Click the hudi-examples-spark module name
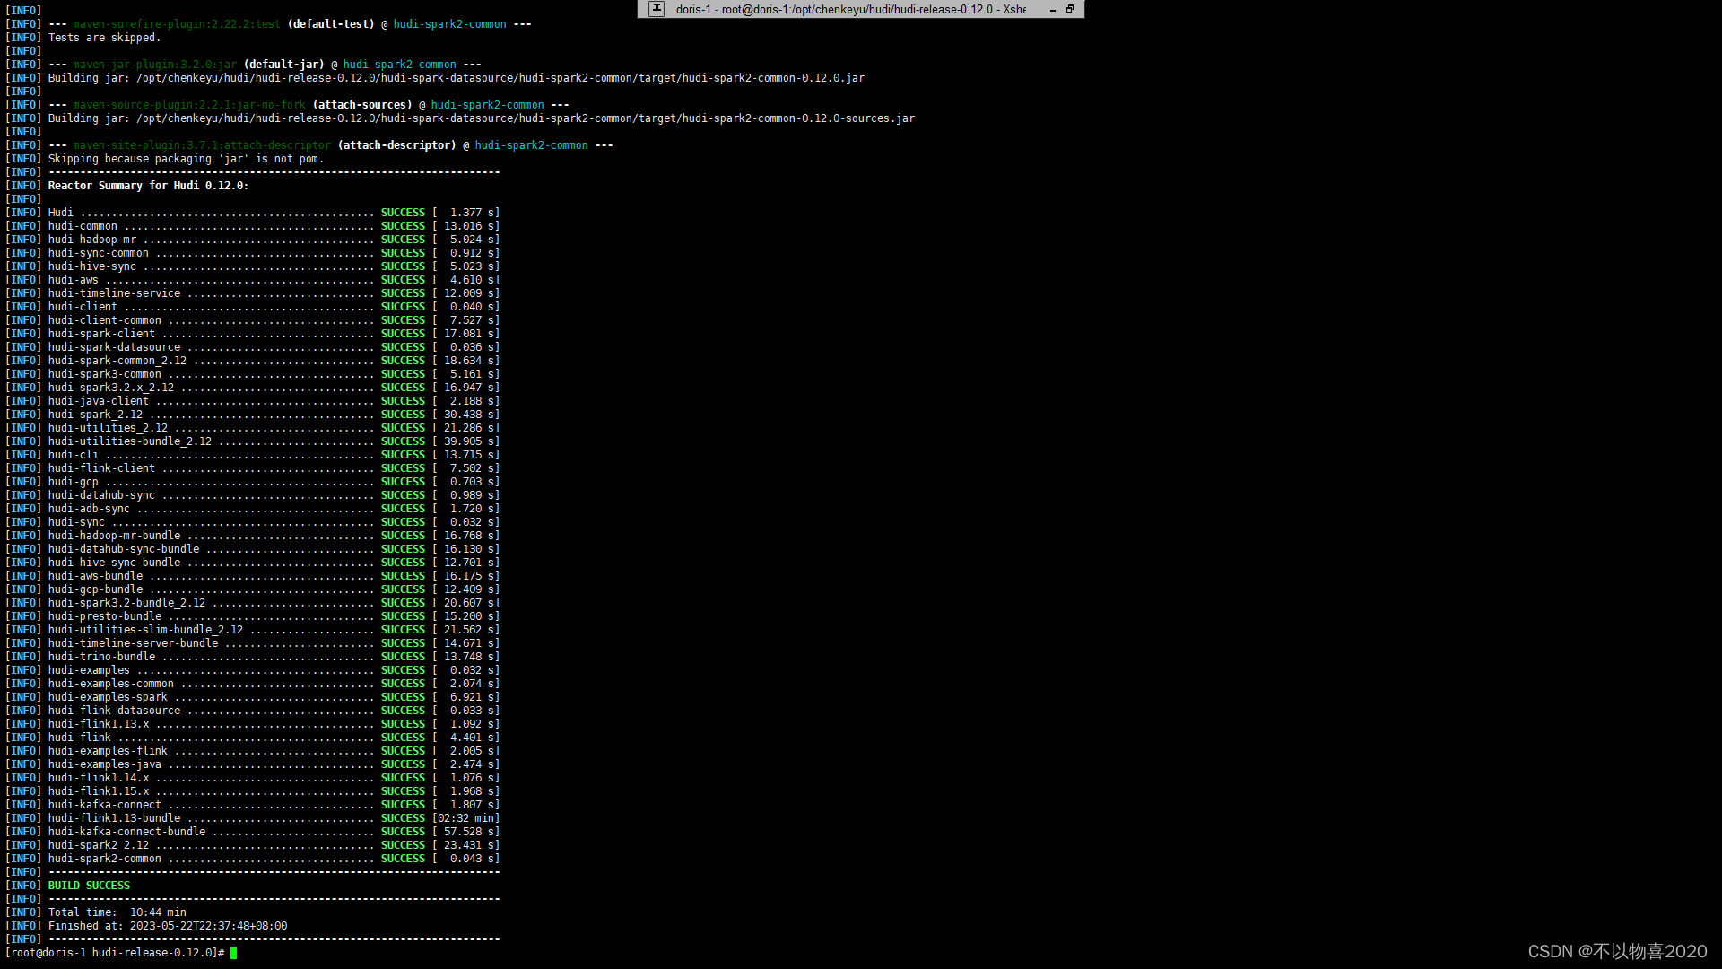 click(x=108, y=697)
